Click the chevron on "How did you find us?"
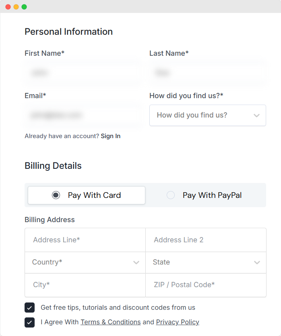Screen dimensions: 281x336 [256, 115]
